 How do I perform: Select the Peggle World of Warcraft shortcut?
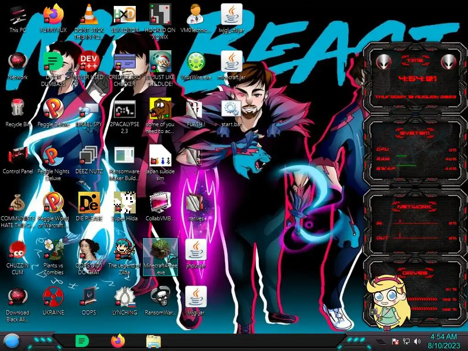pyautogui.click(x=53, y=211)
